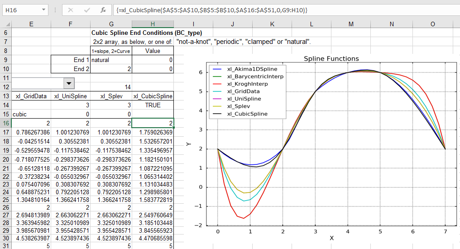Click the three-dot handle beside the Name Box
Screen dimensions: 460x249
(x=54, y=10)
